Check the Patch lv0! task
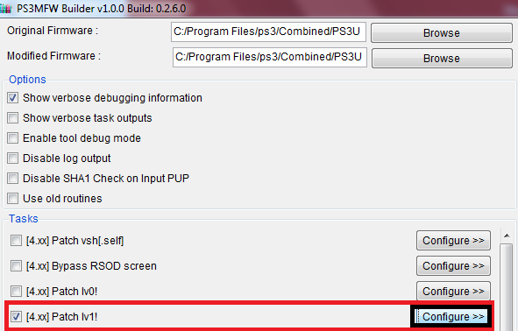Screen dimensions: 518x331 pyautogui.click(x=16, y=291)
